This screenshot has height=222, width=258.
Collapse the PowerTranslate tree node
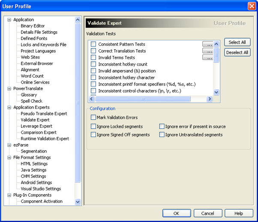(9, 89)
